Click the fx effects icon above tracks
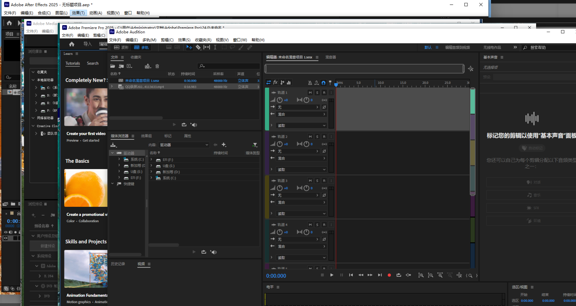 pos(275,82)
